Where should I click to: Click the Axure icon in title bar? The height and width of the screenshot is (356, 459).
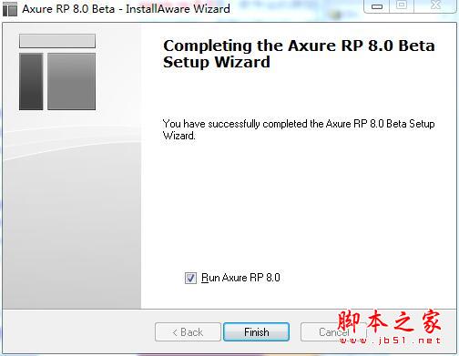click(10, 9)
